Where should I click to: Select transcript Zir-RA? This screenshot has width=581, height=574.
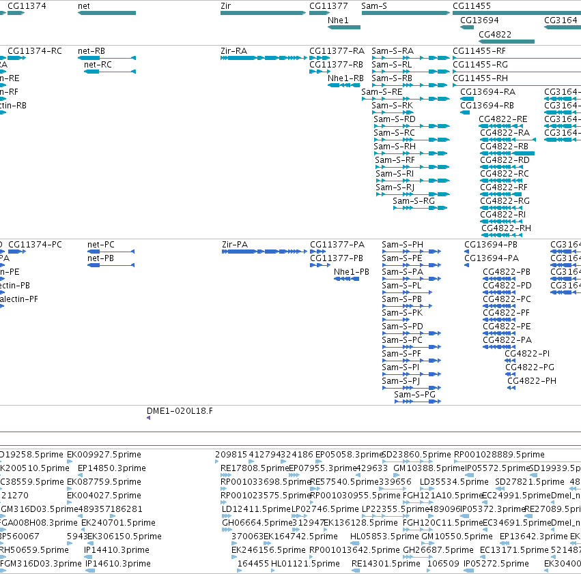(x=264, y=58)
